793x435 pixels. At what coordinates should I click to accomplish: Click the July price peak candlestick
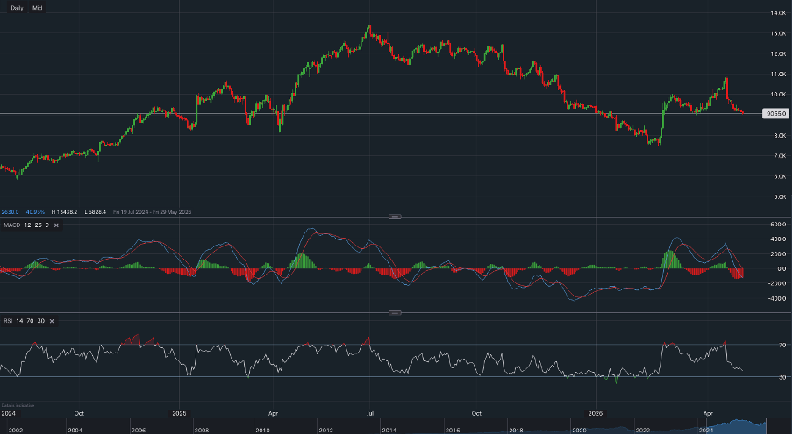(x=369, y=29)
